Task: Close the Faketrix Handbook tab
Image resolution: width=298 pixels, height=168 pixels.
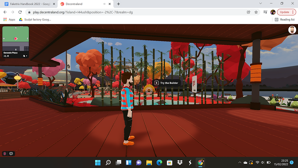Action: [x=54, y=4]
